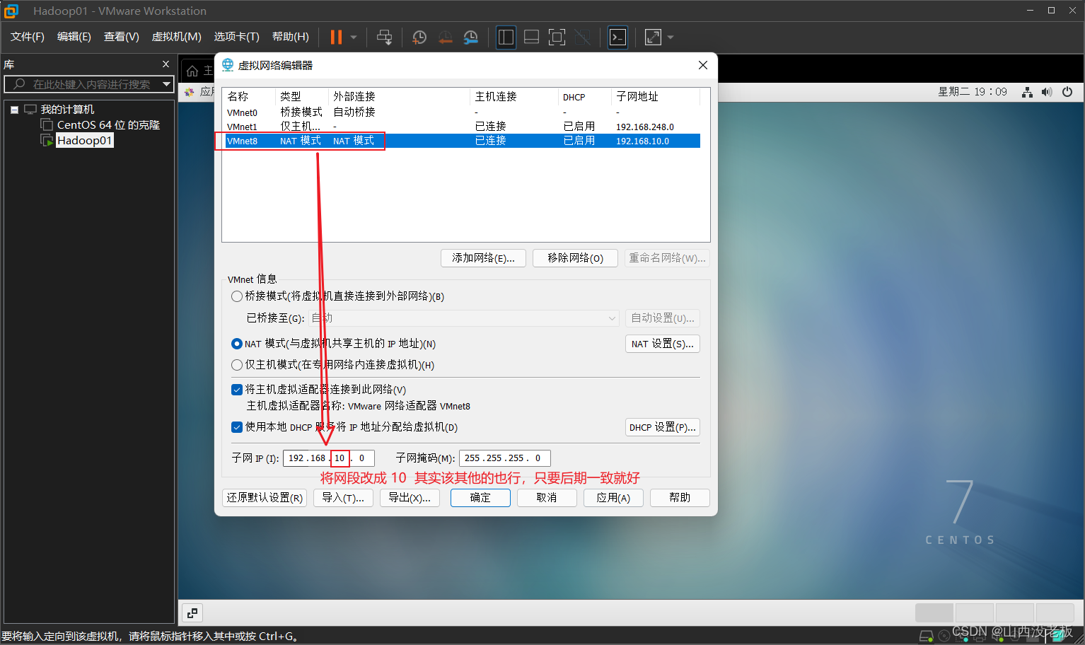The height and width of the screenshot is (645, 1085).
Task: Close the library panel
Action: pos(166,64)
